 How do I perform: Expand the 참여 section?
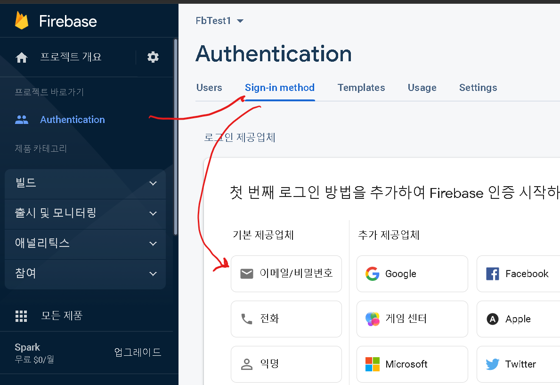pyautogui.click(x=85, y=274)
